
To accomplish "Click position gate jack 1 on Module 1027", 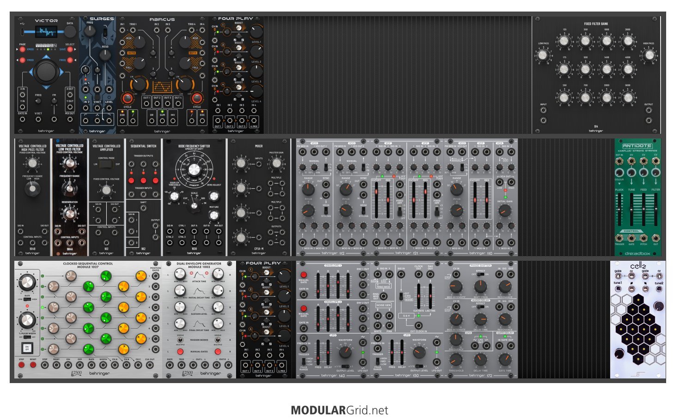I will click(155, 276).
